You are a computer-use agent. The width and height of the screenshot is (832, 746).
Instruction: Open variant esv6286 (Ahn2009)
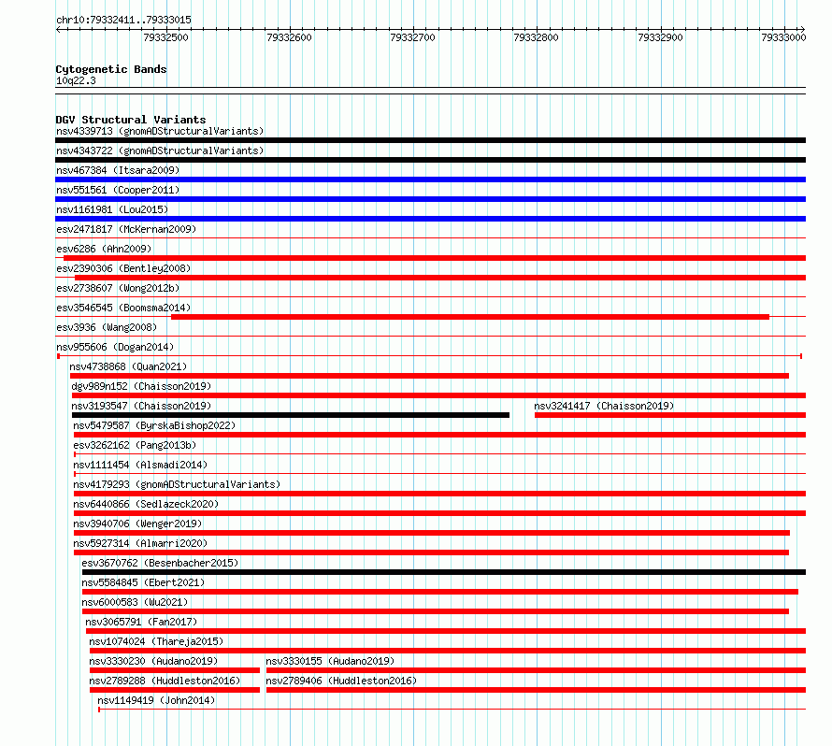click(104, 249)
